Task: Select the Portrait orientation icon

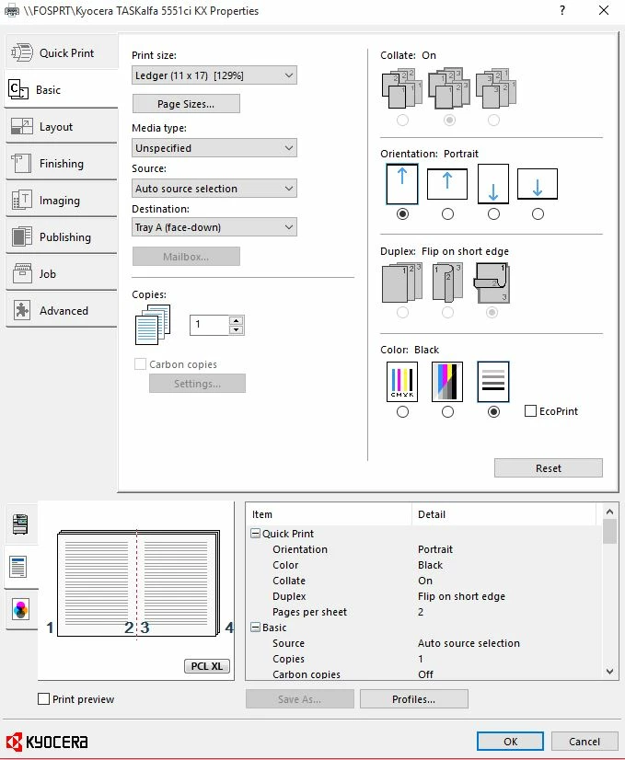Action: tap(402, 184)
